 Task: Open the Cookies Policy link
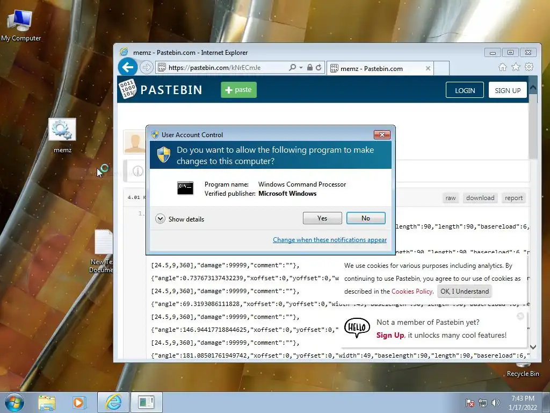click(x=412, y=291)
